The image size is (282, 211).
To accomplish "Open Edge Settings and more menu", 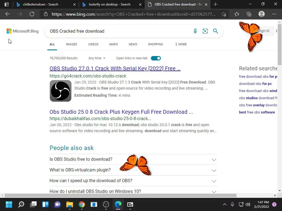I will [x=274, y=14].
